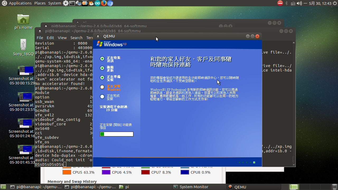Click the Windows XP logo in installer
Viewport: 338px width, 190px height.
(112, 44)
